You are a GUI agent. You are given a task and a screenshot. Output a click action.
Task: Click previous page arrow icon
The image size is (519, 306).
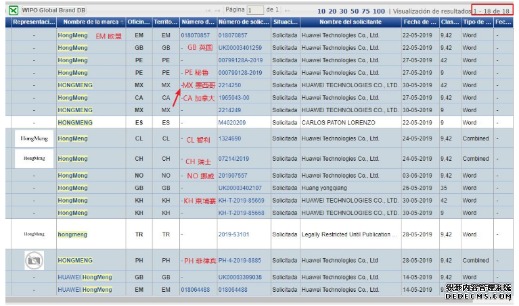click(217, 11)
